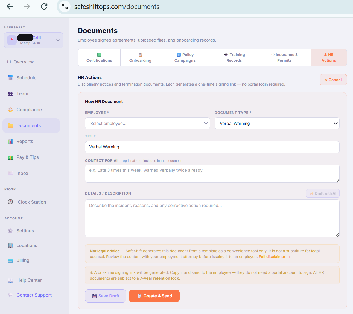
Task: Focus the Context for AI text area
Action: pos(212,174)
